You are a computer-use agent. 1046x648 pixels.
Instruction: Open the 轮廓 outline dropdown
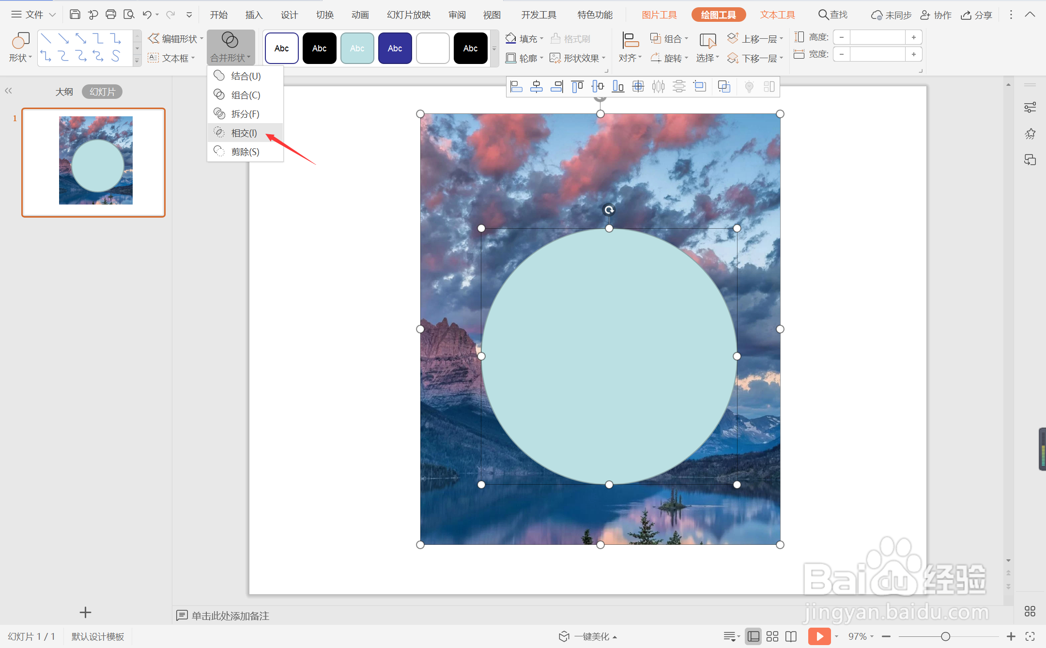(x=524, y=58)
